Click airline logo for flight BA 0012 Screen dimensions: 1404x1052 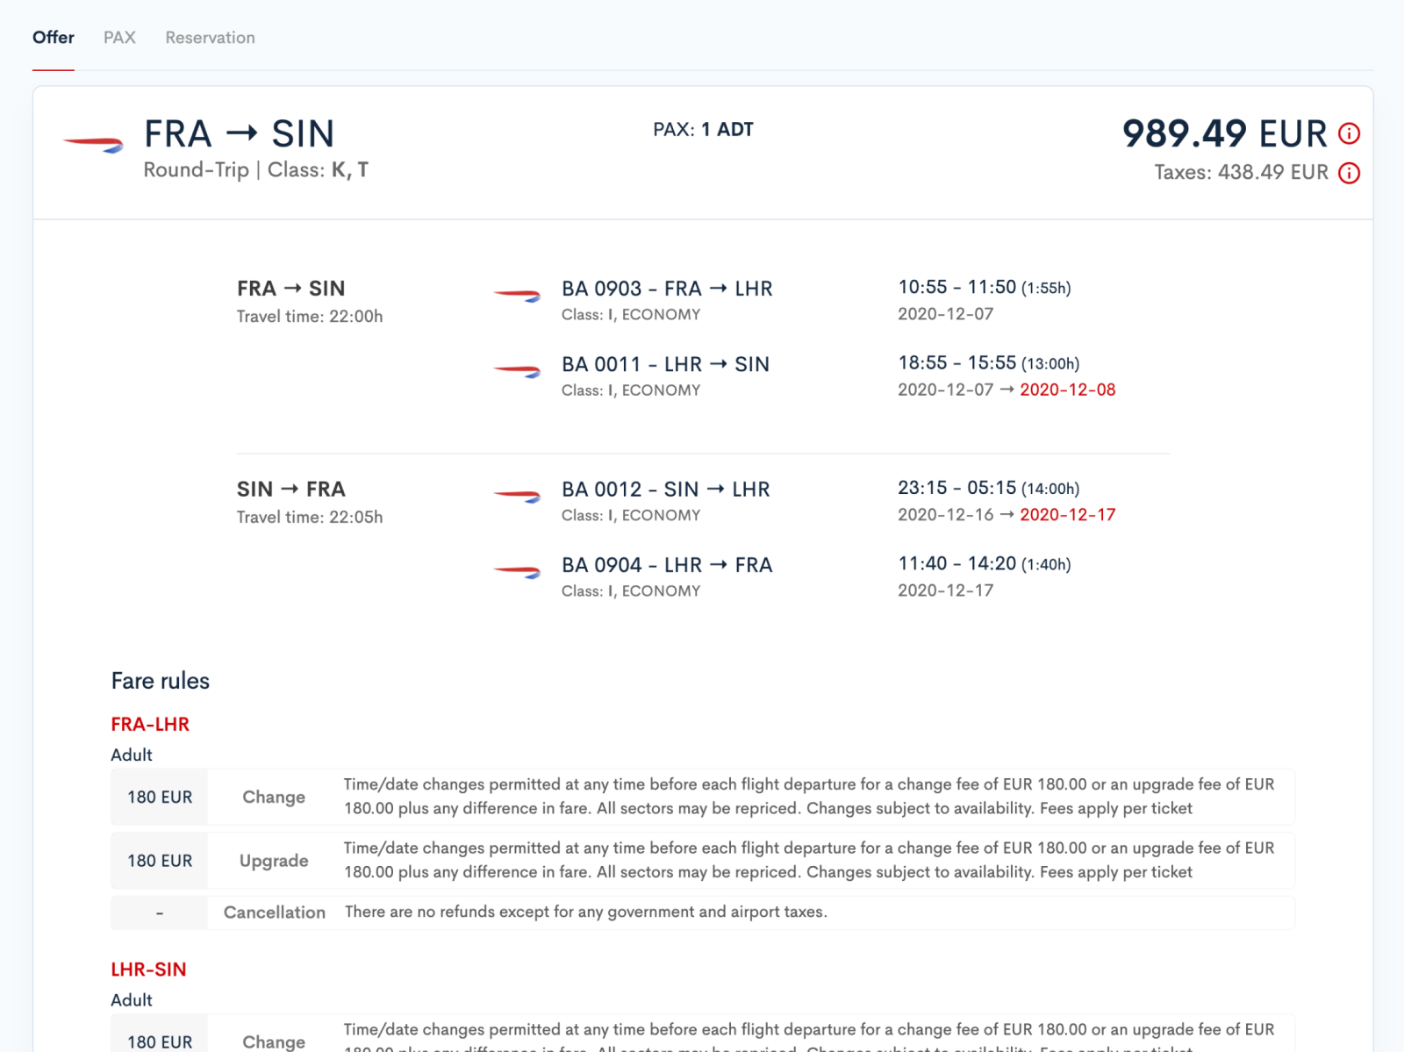click(x=518, y=497)
